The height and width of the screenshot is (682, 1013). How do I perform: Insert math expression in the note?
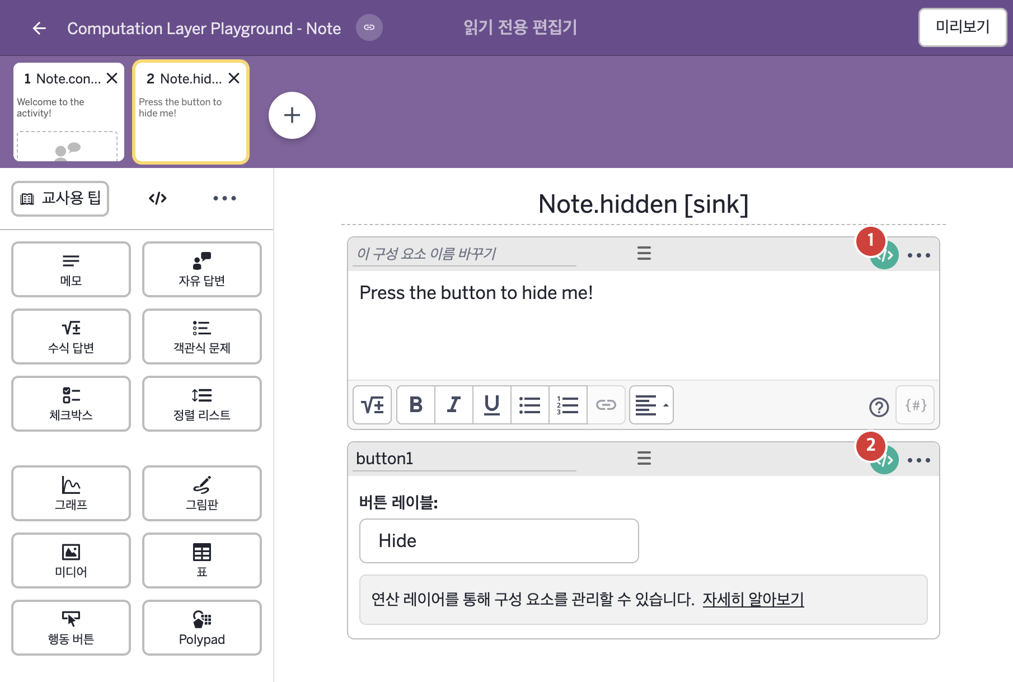(372, 405)
